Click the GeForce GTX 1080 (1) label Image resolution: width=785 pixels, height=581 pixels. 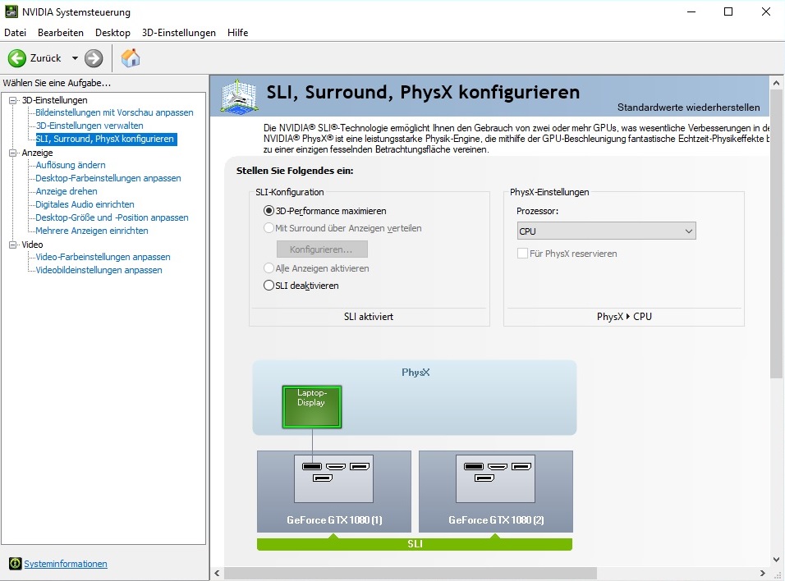(334, 520)
